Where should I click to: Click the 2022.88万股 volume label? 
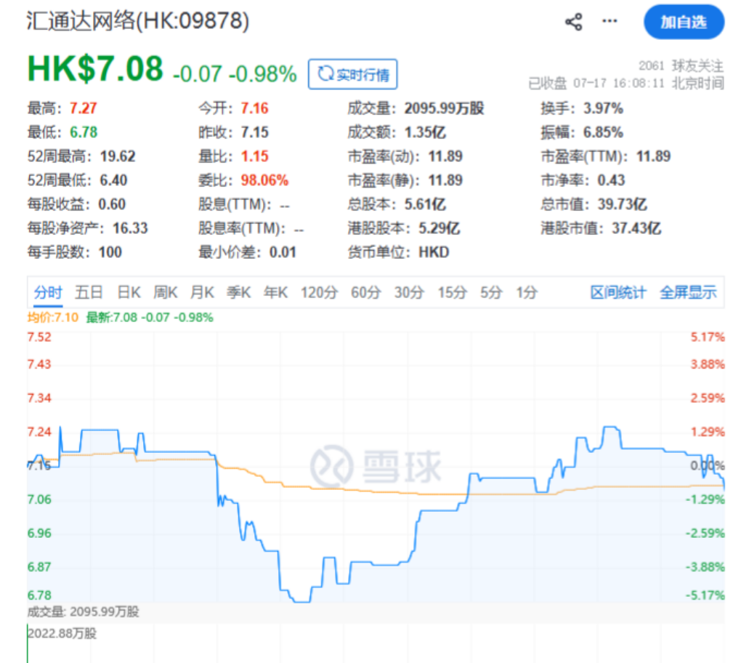click(x=62, y=634)
